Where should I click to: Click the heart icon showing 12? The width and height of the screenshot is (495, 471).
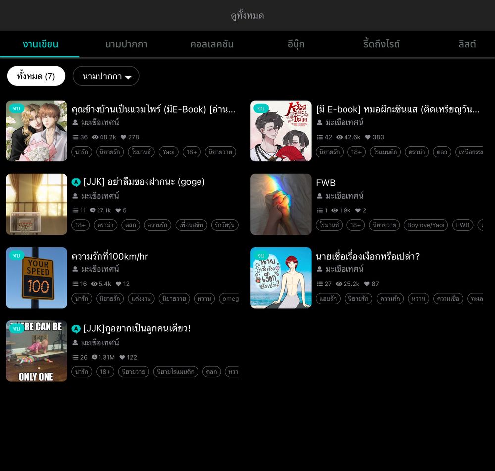coord(118,284)
